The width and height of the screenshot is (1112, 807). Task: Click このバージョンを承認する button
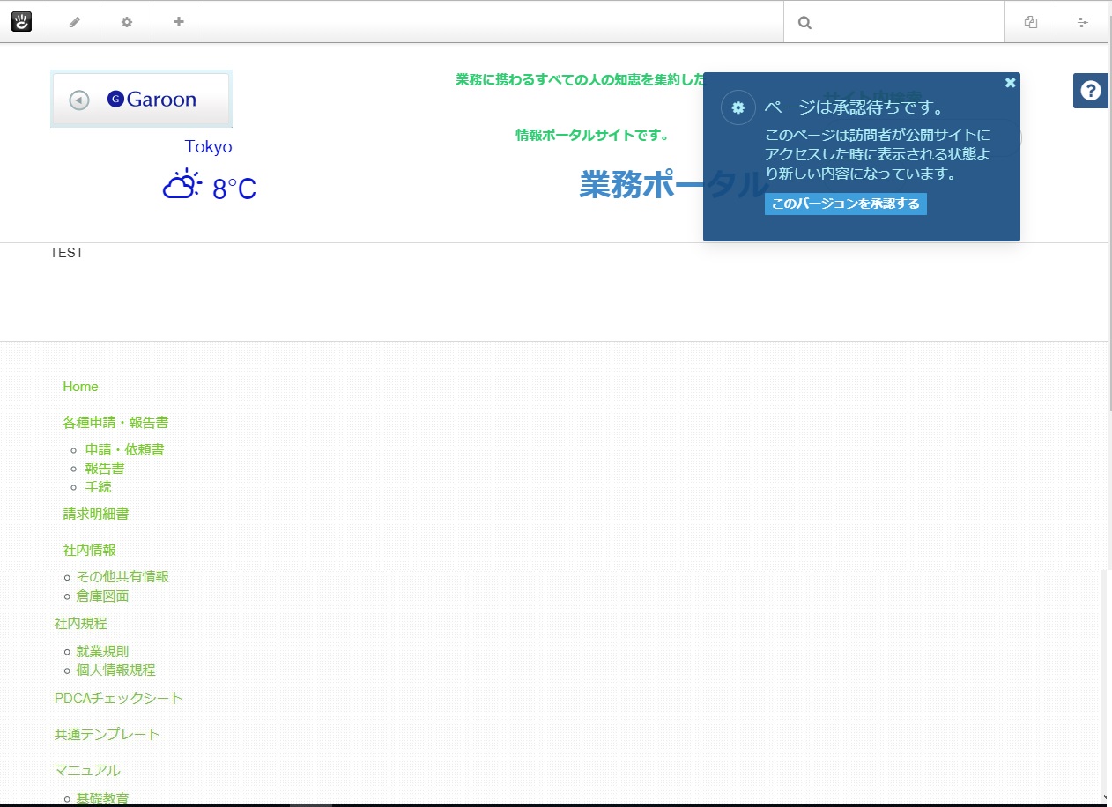tap(846, 204)
